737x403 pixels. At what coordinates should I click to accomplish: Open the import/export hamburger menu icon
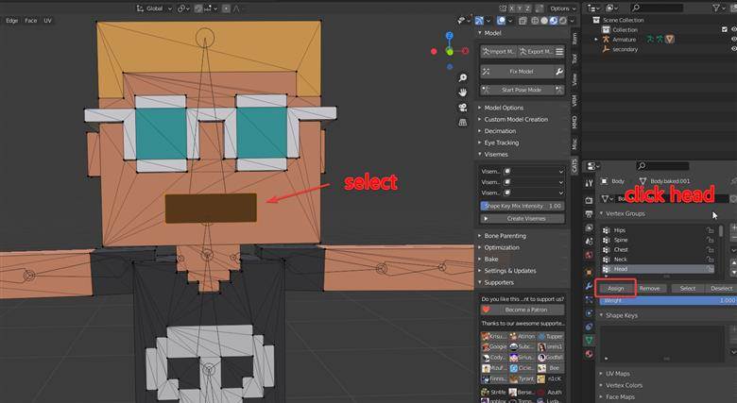[559, 52]
